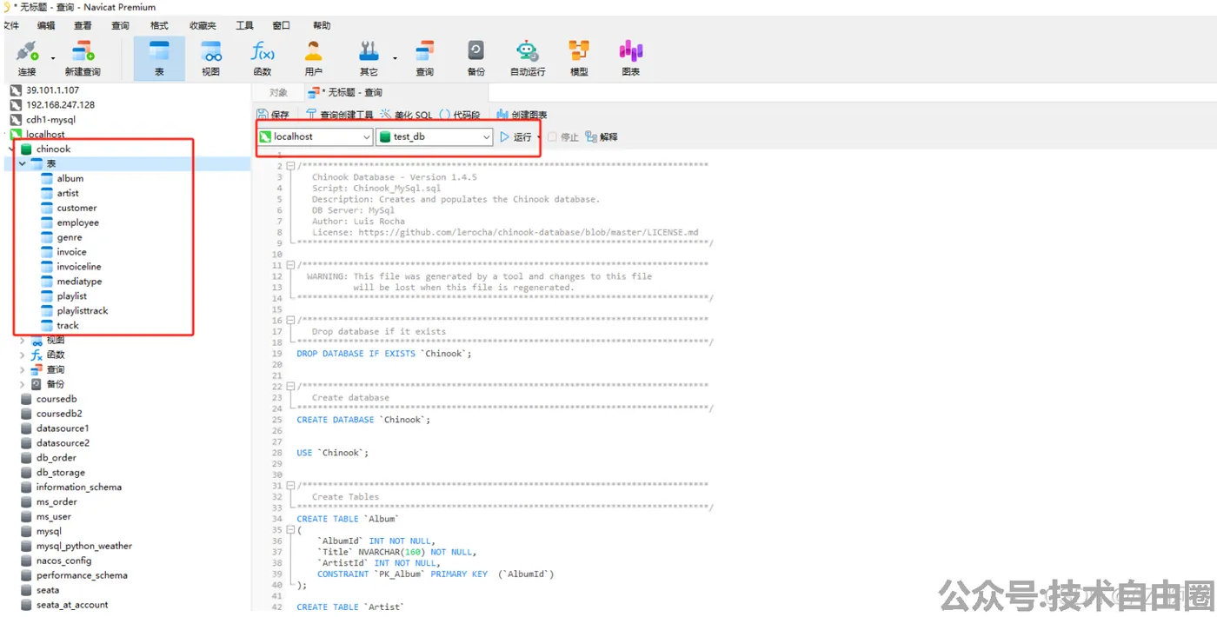Open the 窗口 (Window) menu

click(x=281, y=25)
